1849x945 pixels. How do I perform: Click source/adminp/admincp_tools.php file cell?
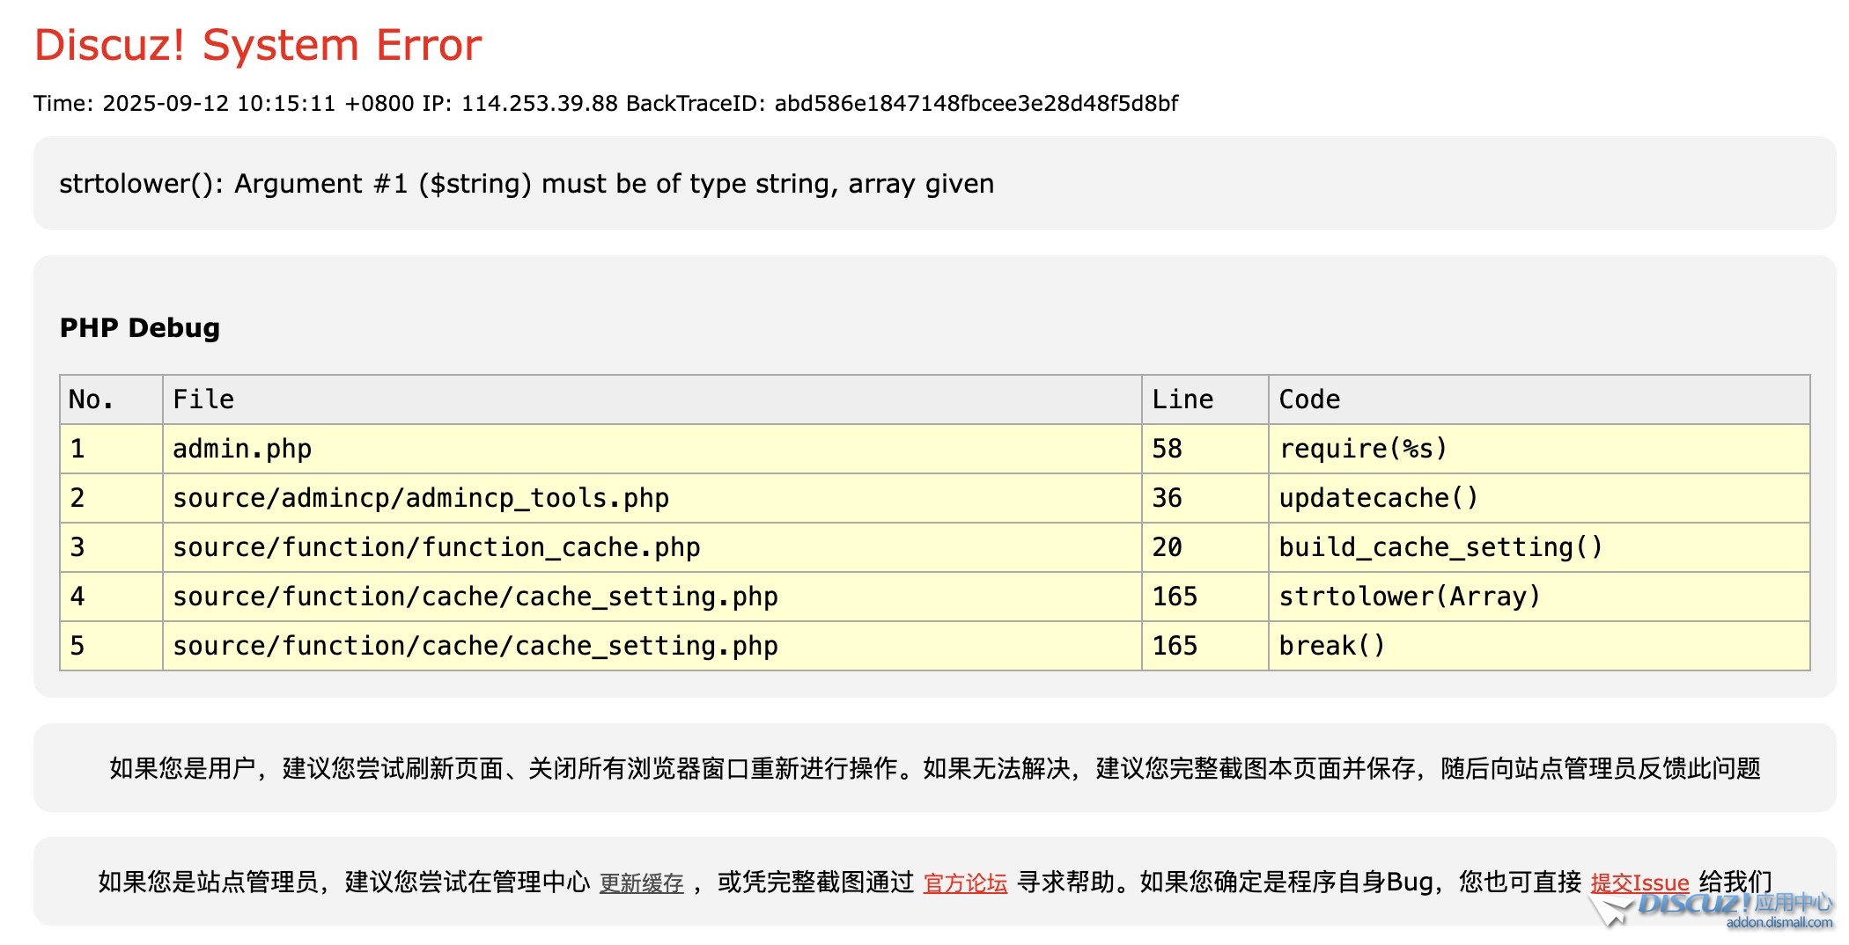pyautogui.click(x=652, y=498)
